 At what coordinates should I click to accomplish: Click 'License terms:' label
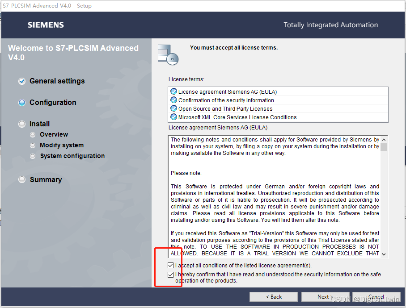pyautogui.click(x=186, y=79)
